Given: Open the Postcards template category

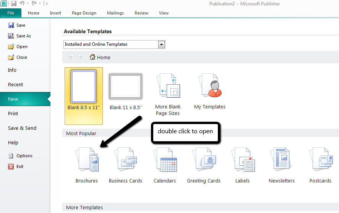Looking at the screenshot, I should click(x=320, y=165).
